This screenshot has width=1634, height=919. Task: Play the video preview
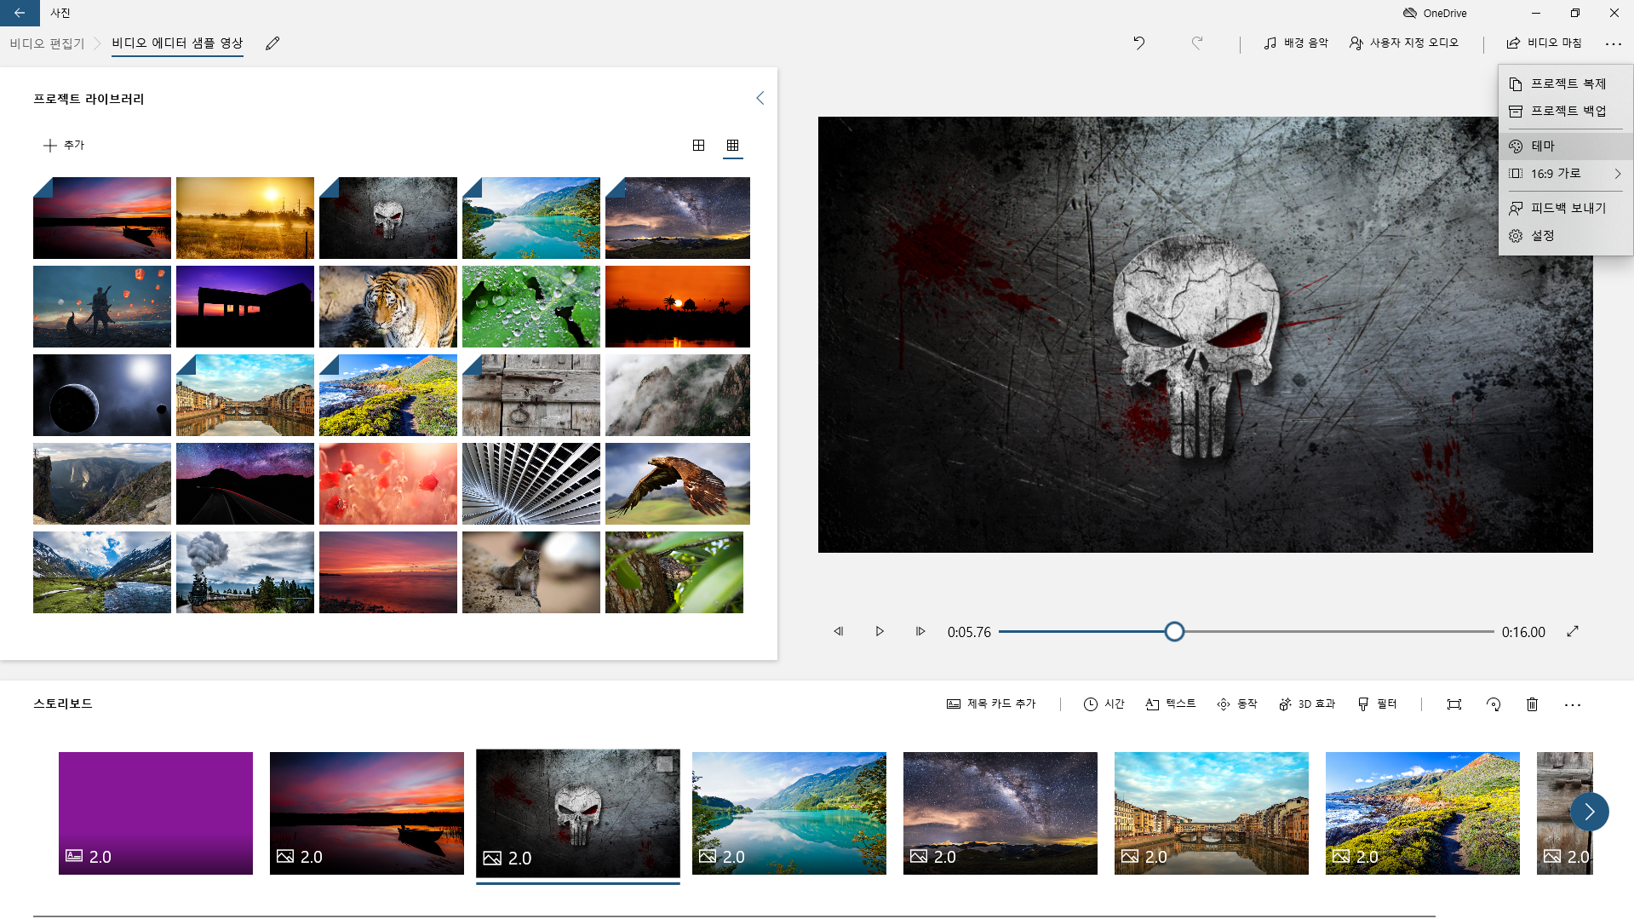(880, 631)
